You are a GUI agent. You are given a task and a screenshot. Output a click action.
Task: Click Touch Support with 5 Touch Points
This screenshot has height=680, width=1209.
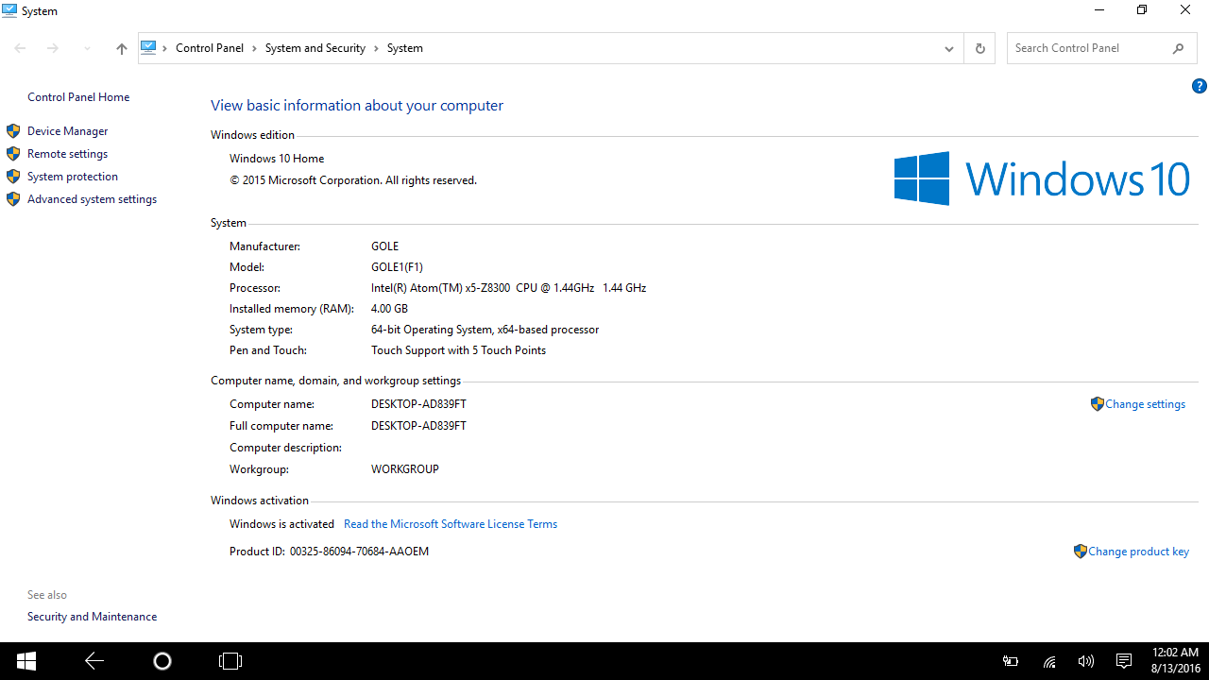458,350
